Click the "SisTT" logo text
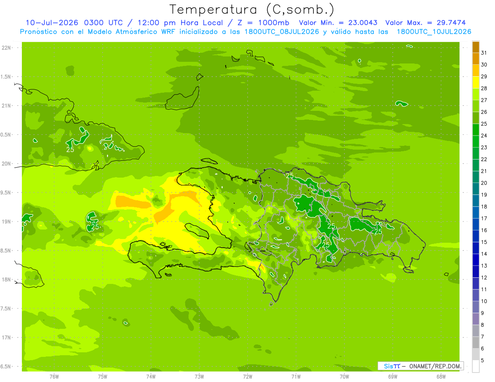Screen dimensions: 495x382 tap(392, 366)
